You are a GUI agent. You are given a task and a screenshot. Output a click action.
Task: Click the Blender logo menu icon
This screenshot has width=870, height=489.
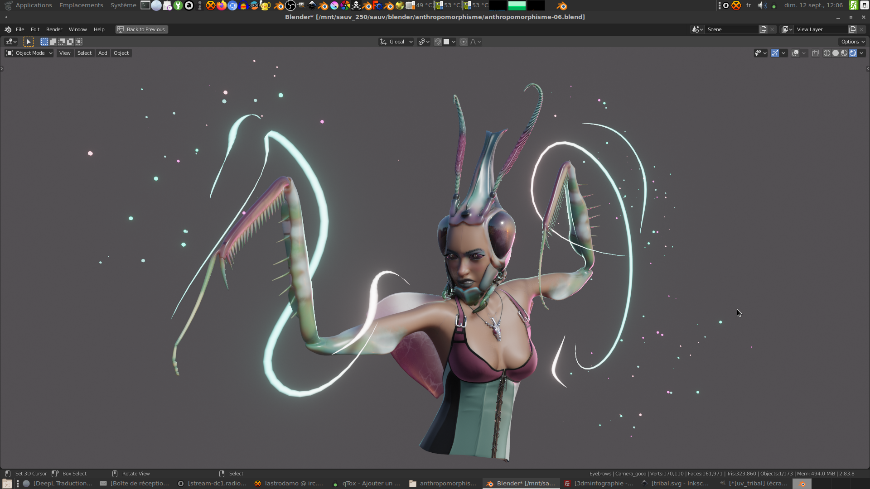[8, 29]
